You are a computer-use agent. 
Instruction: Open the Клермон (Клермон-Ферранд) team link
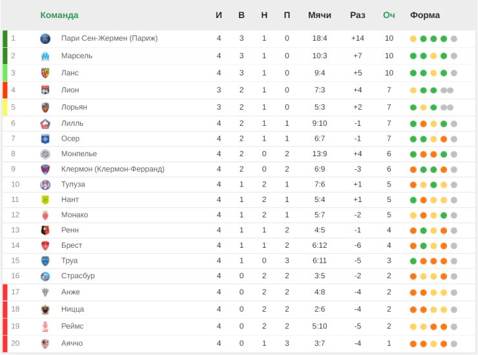click(x=113, y=169)
